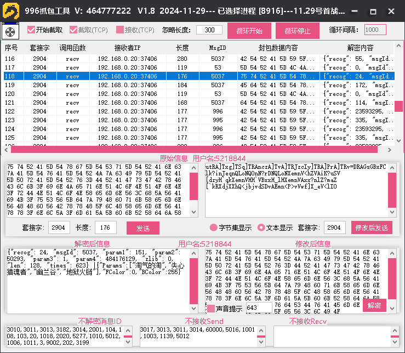This screenshot has height=353, width=405.
Task: Enable the 接收(TCP) checkbox
Action: click(x=120, y=30)
